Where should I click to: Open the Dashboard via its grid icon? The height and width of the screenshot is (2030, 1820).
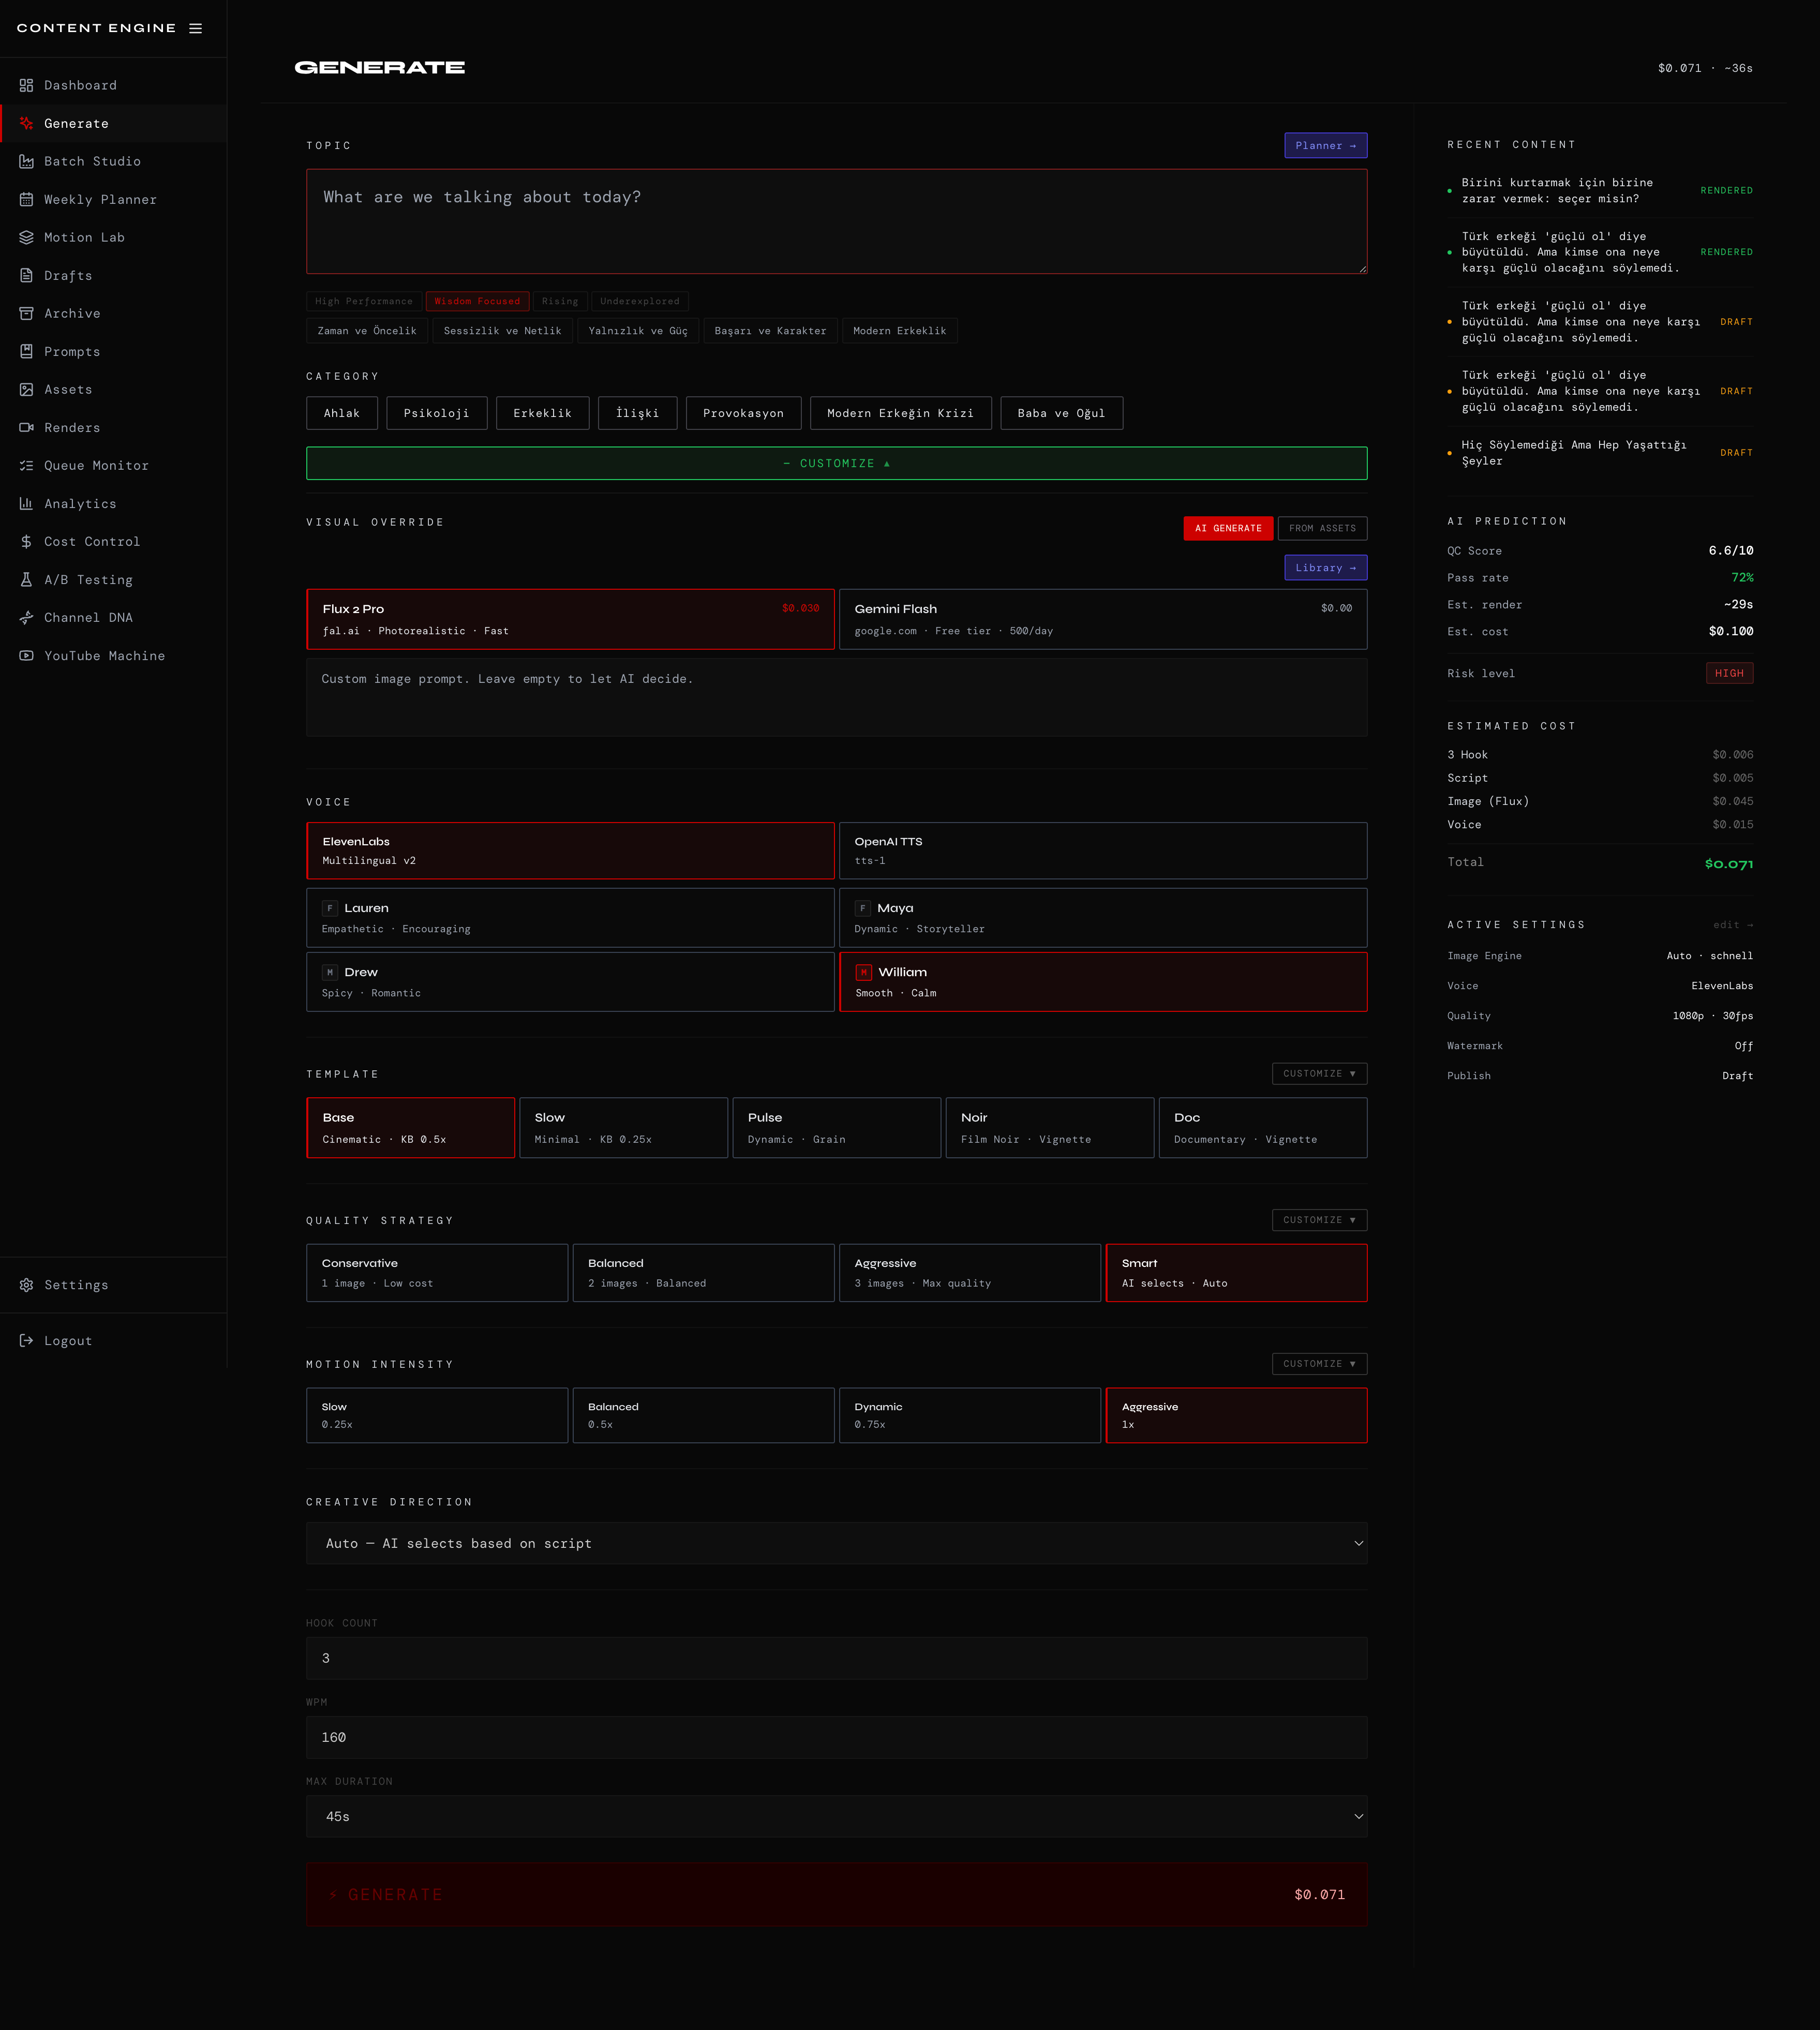point(27,85)
